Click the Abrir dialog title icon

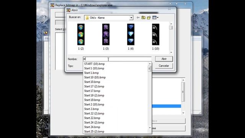click(x=68, y=10)
